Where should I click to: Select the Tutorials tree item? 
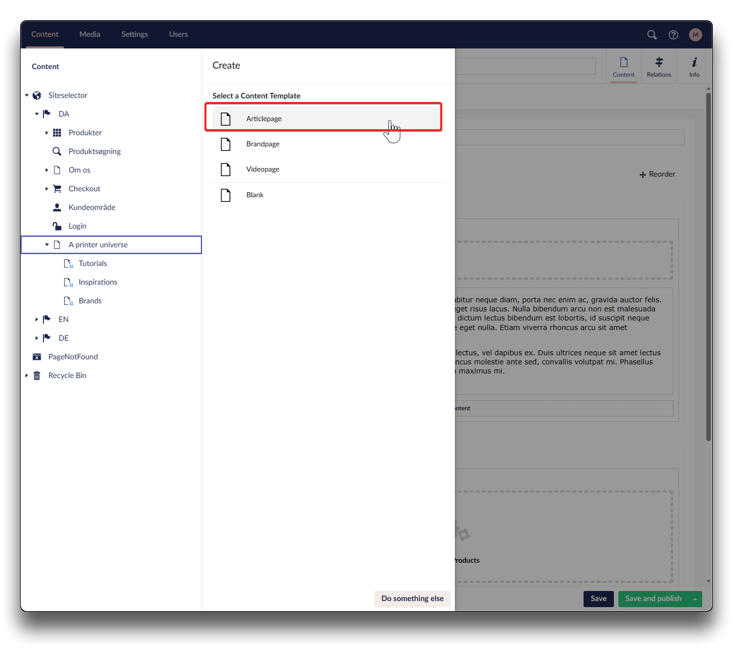point(92,263)
